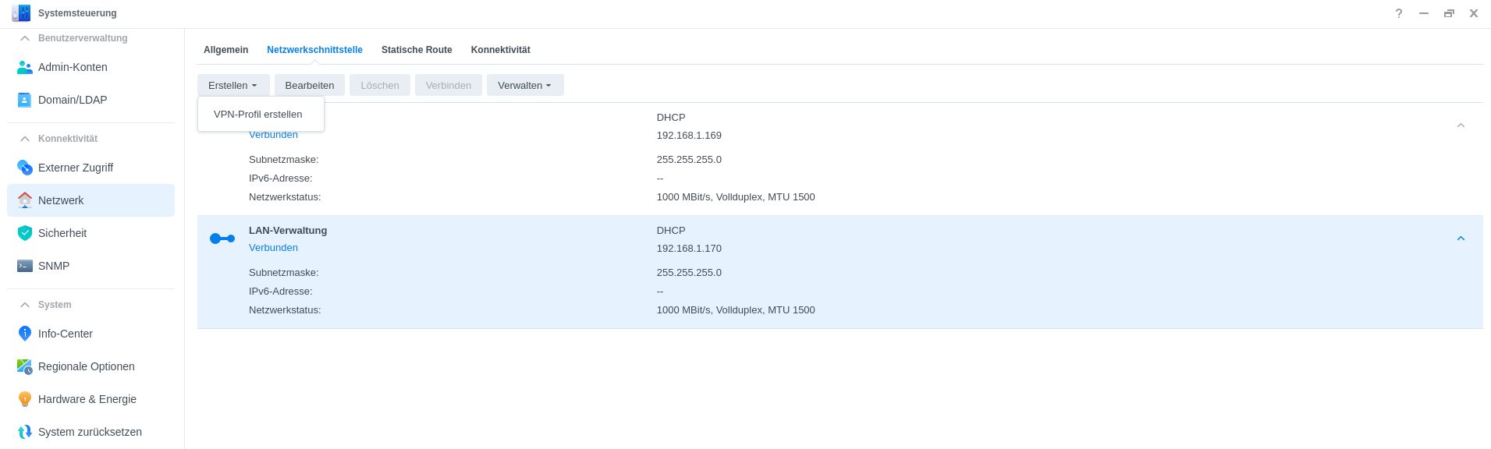Click the Regionale Optionen map icon
This screenshot has width=1491, height=449.
24,366
